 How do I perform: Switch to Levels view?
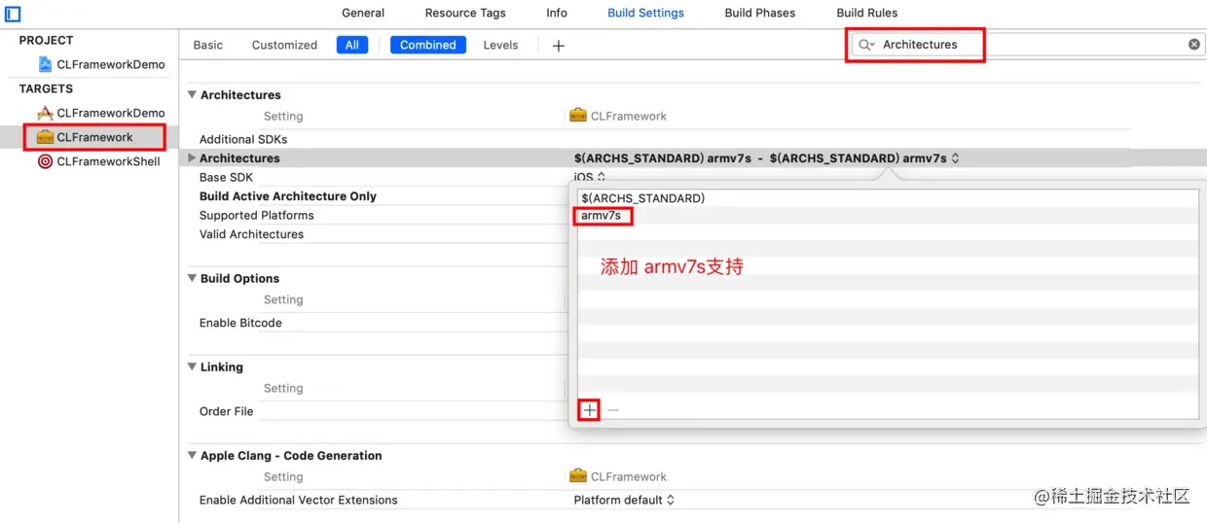click(500, 45)
